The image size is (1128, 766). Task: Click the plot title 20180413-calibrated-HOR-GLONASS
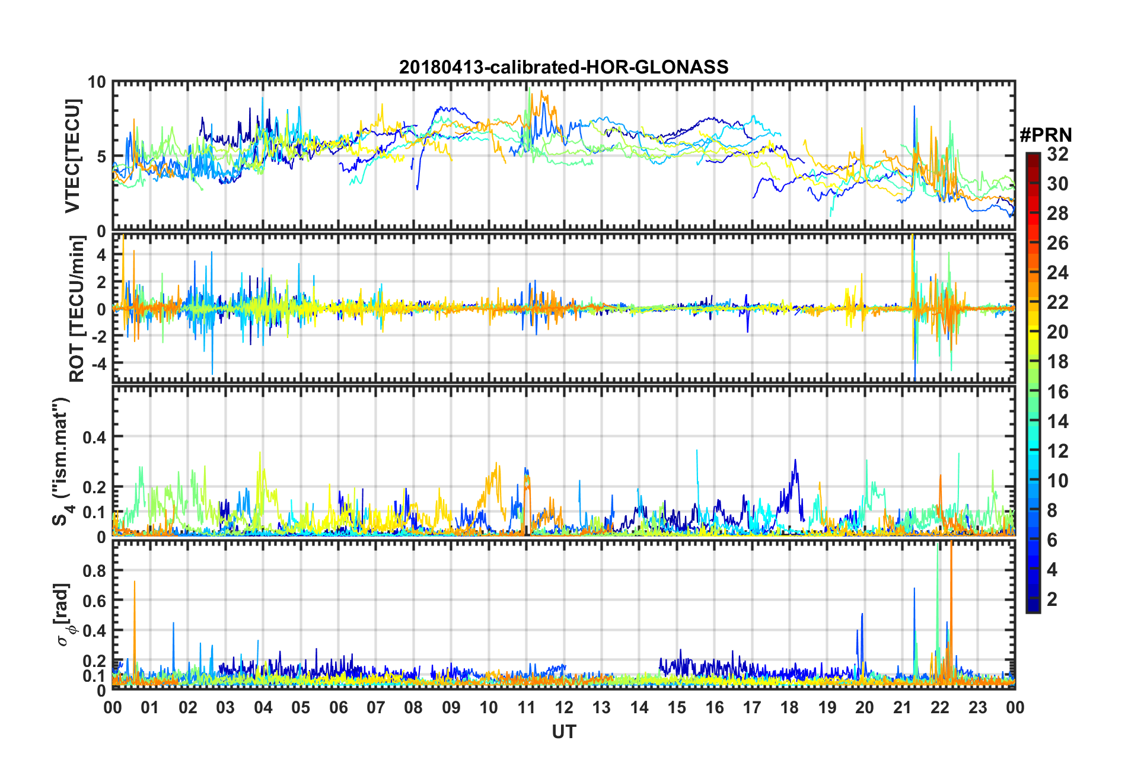point(563,67)
